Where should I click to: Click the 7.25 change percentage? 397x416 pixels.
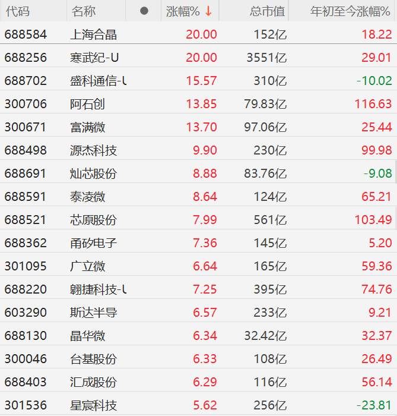205,289
